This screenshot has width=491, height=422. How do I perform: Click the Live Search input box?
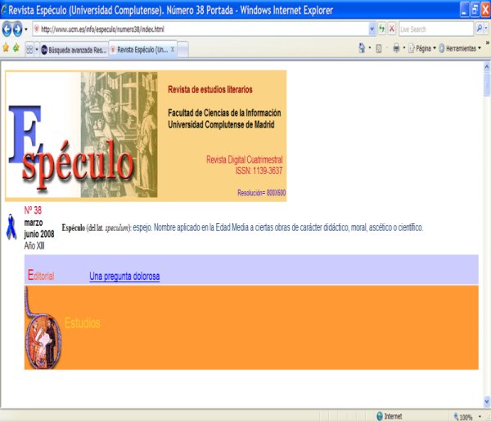pyautogui.click(x=436, y=29)
